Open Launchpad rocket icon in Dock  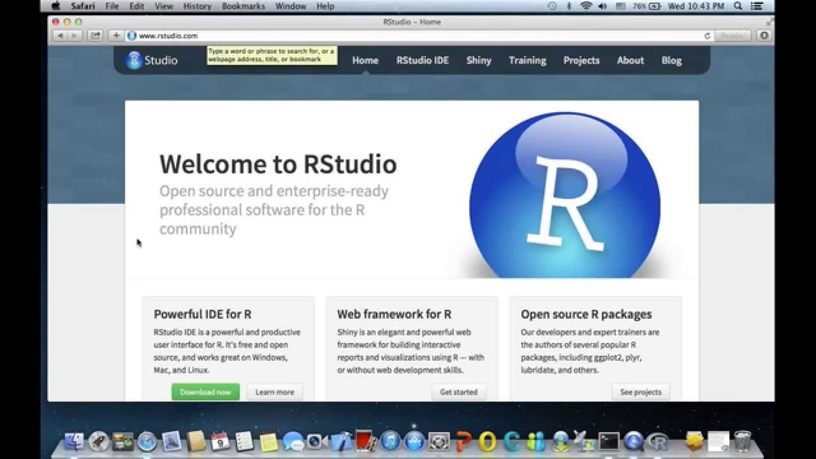(x=99, y=441)
